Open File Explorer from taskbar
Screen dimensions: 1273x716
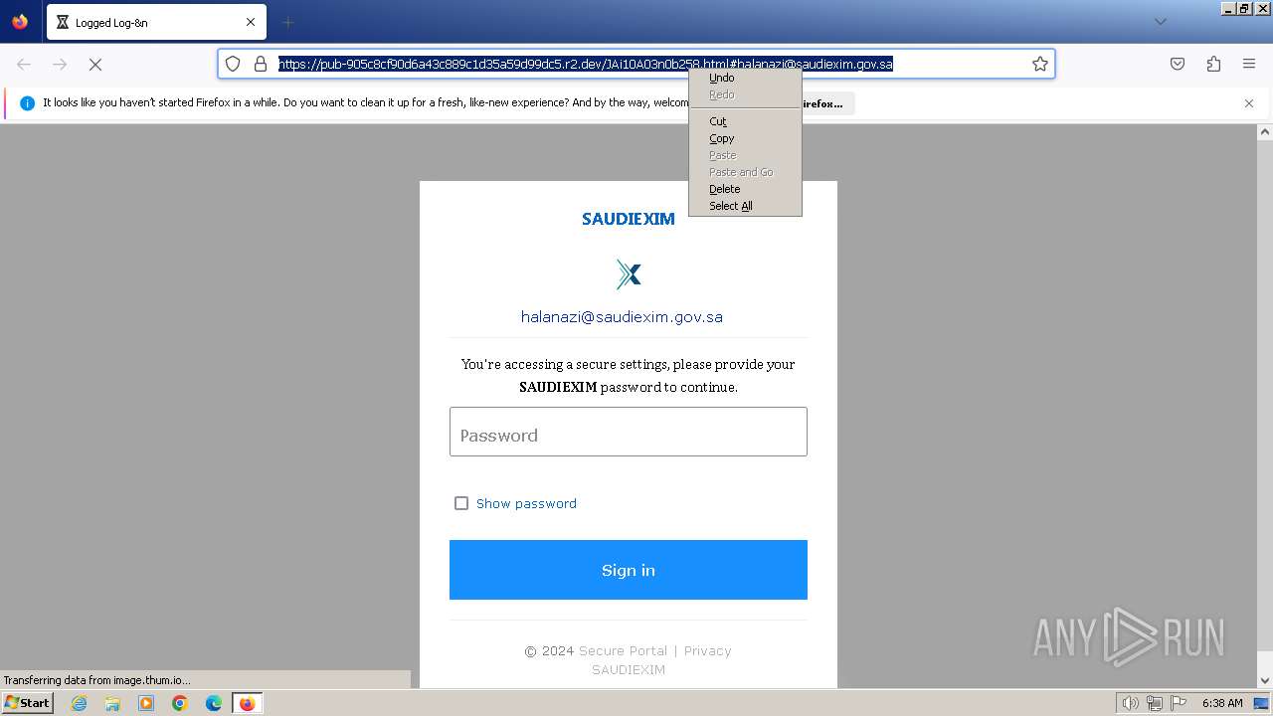pyautogui.click(x=112, y=703)
